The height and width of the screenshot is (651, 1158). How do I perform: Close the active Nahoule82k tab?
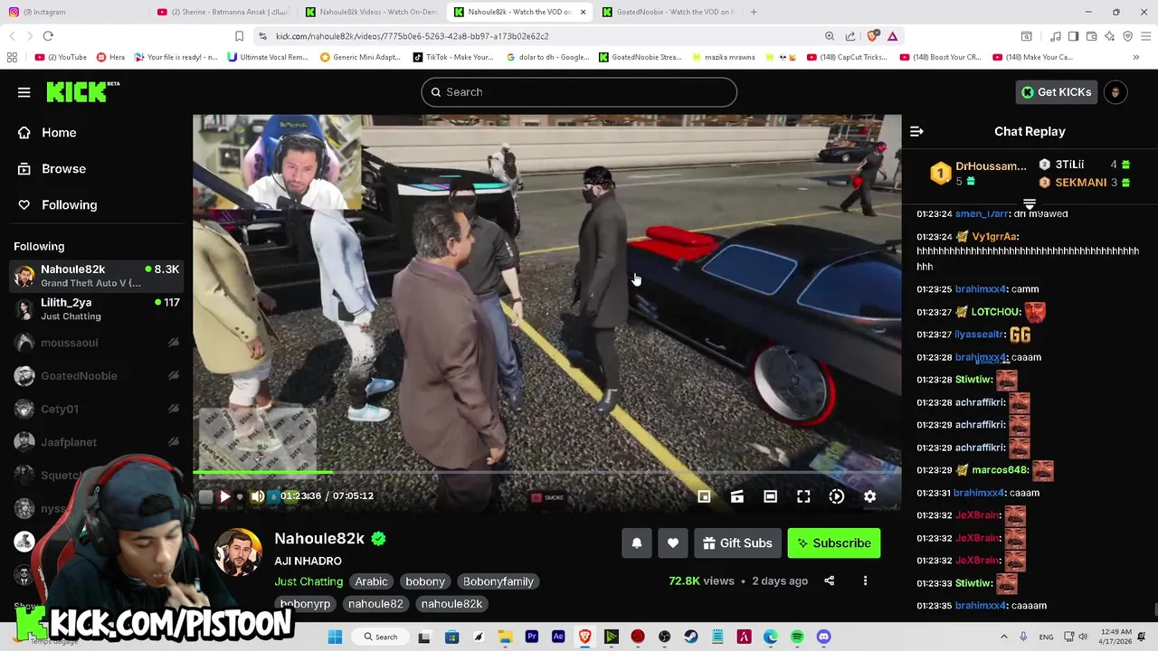583,12
